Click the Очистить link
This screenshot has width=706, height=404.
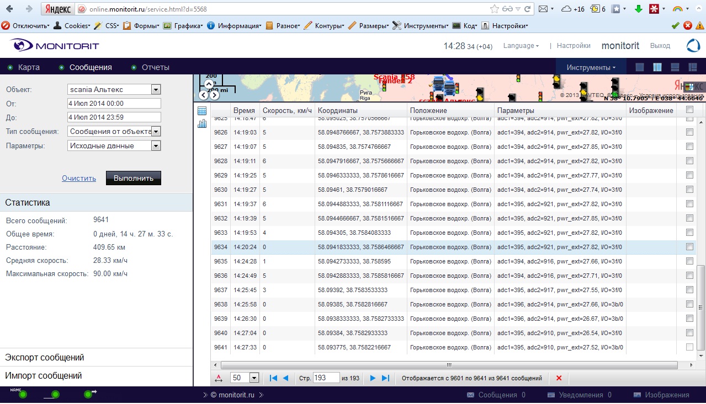tap(79, 179)
